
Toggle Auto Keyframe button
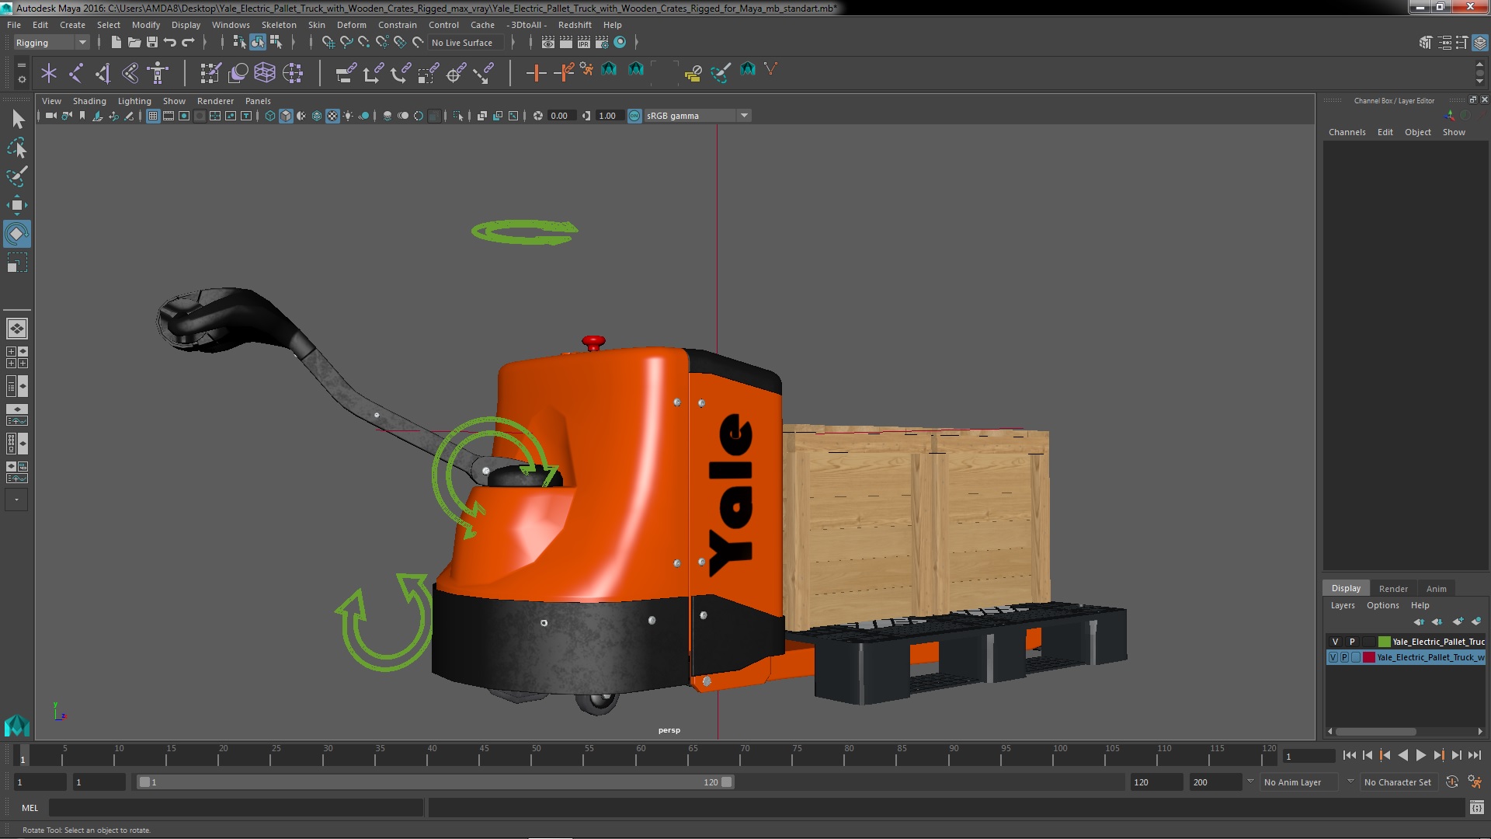point(1452,782)
